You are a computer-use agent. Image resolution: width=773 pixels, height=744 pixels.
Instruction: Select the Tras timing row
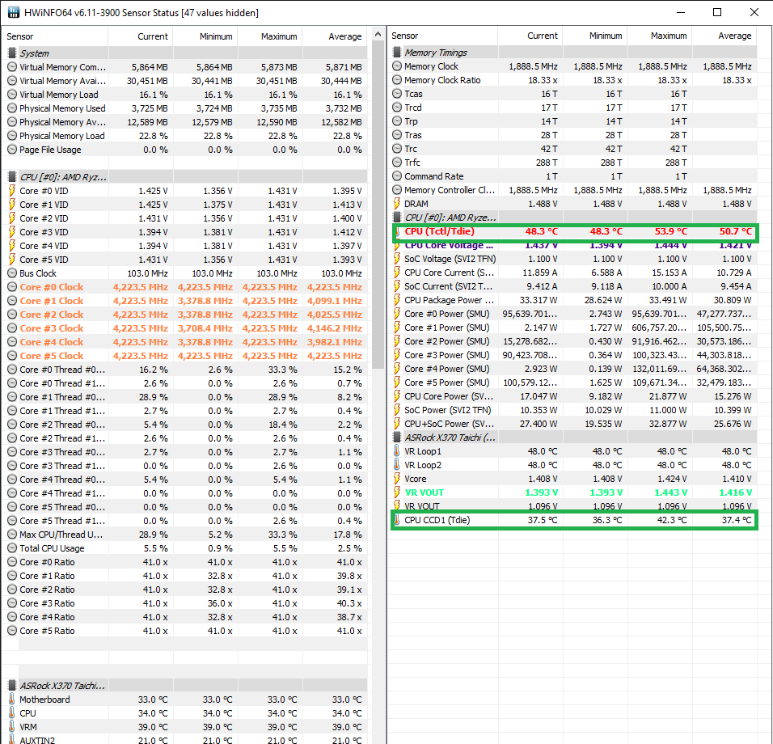point(572,134)
